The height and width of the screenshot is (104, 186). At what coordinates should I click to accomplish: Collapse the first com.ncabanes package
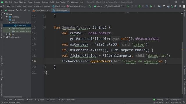(x=10, y=23)
